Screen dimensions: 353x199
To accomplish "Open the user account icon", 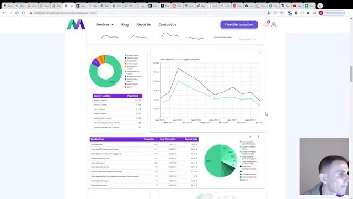I will (x=274, y=24).
